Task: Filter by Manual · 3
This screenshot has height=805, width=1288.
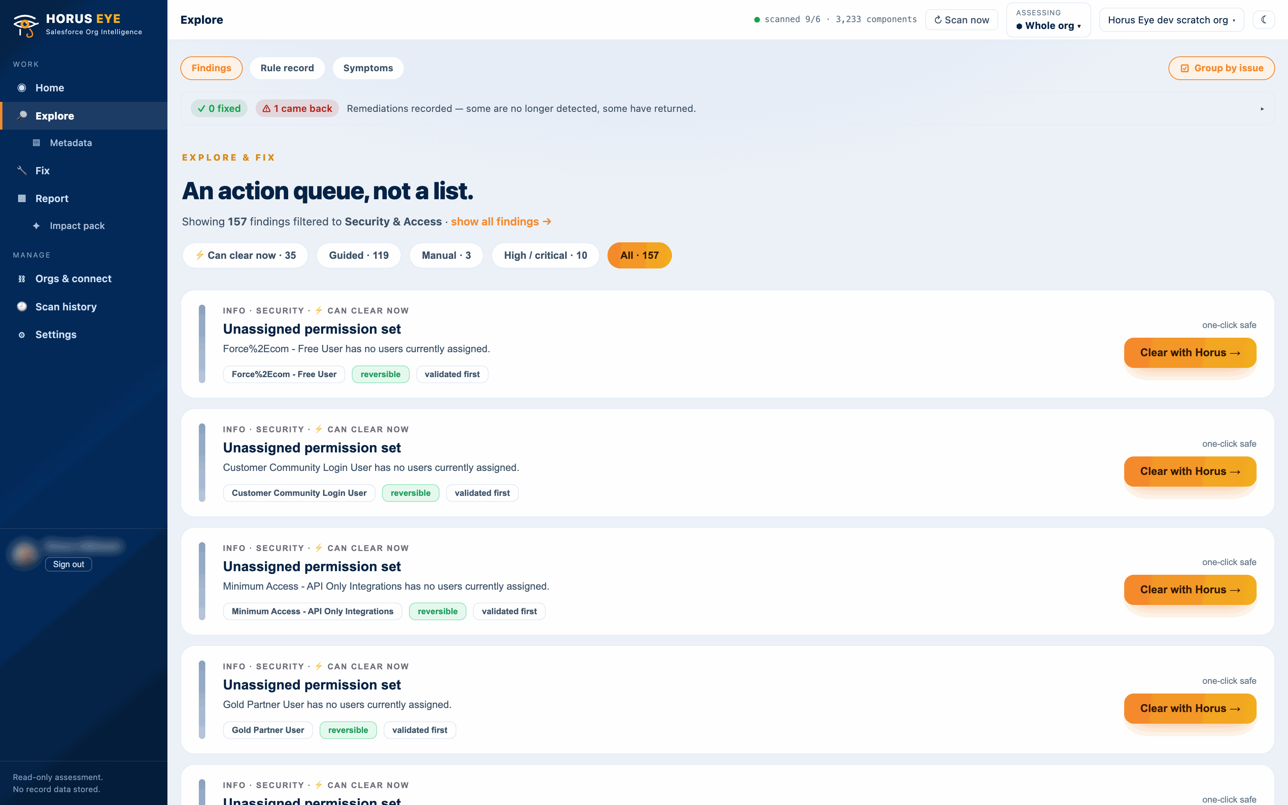Action: 446,255
